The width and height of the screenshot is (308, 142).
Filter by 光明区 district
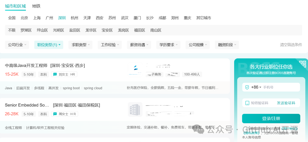point(58,30)
